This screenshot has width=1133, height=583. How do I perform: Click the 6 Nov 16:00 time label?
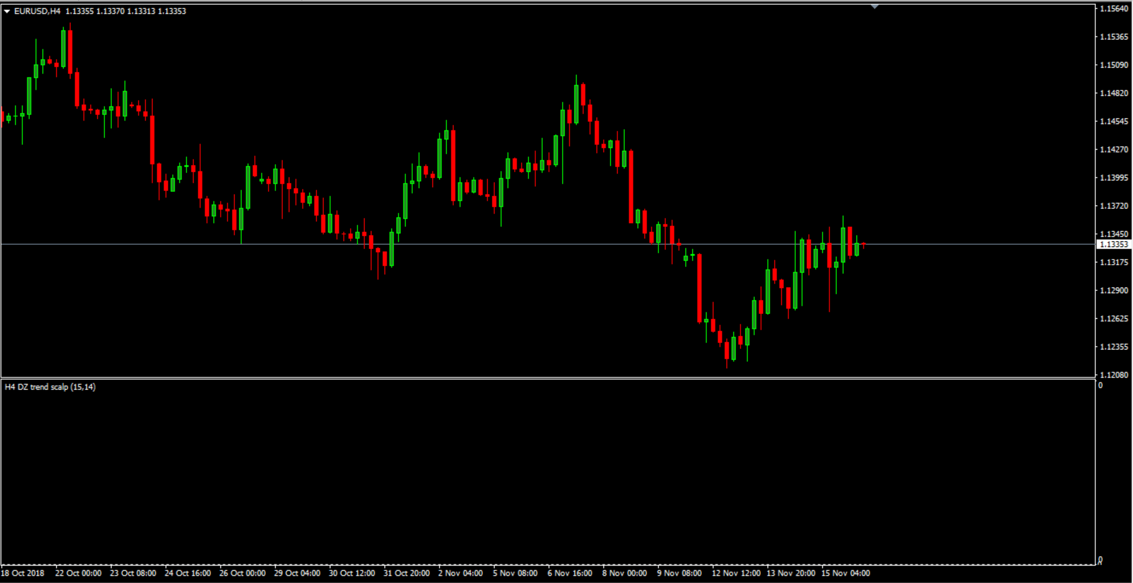570,573
